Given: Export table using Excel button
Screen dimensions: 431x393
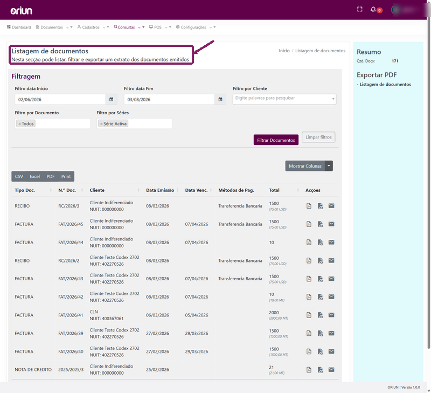Looking at the screenshot, I should click(34, 176).
